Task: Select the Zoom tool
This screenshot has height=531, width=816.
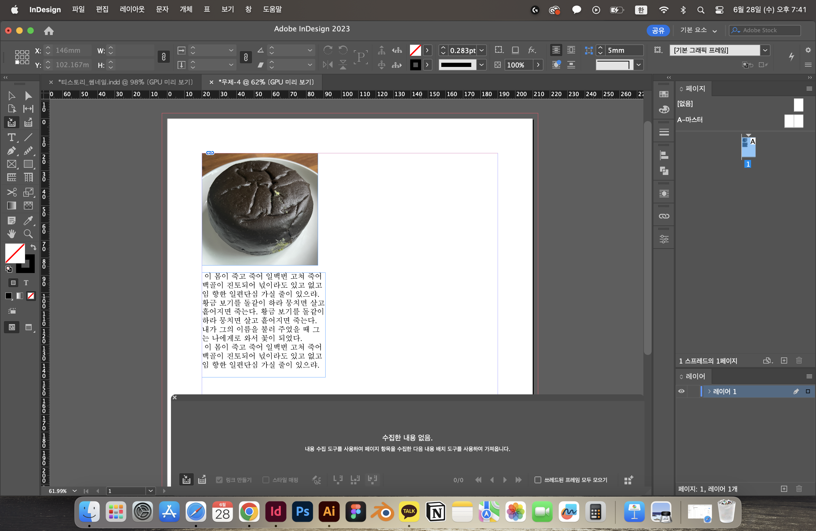Action: click(29, 234)
